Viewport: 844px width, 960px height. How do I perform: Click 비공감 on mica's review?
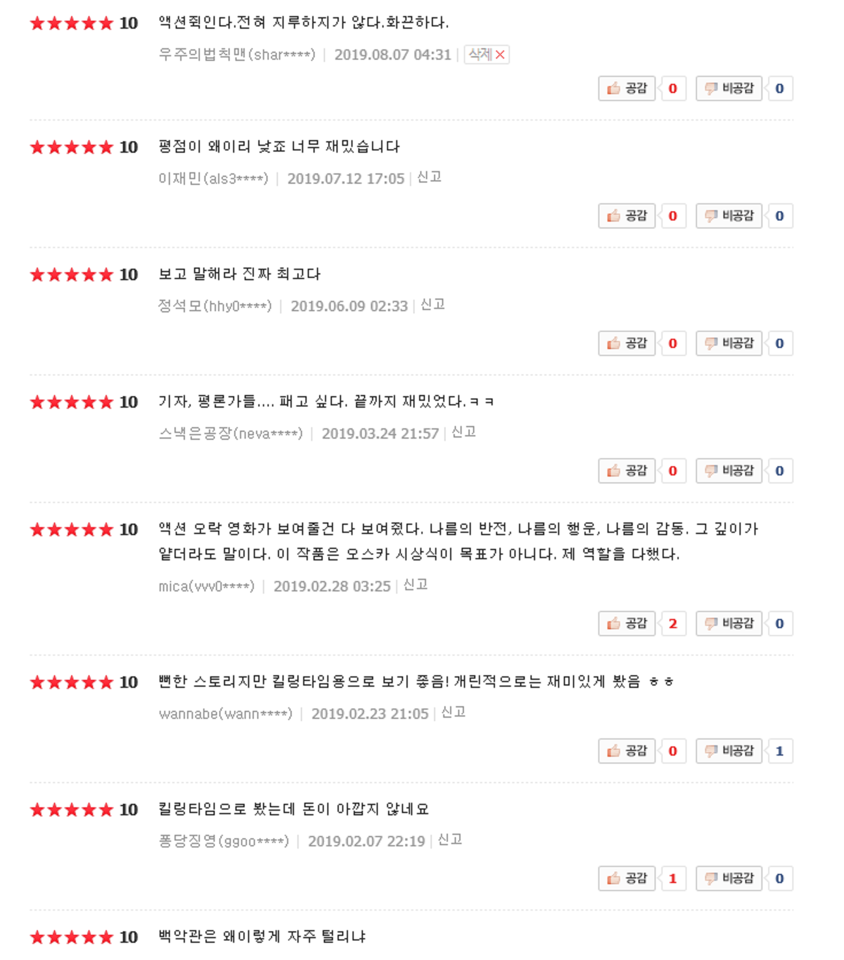[729, 624]
